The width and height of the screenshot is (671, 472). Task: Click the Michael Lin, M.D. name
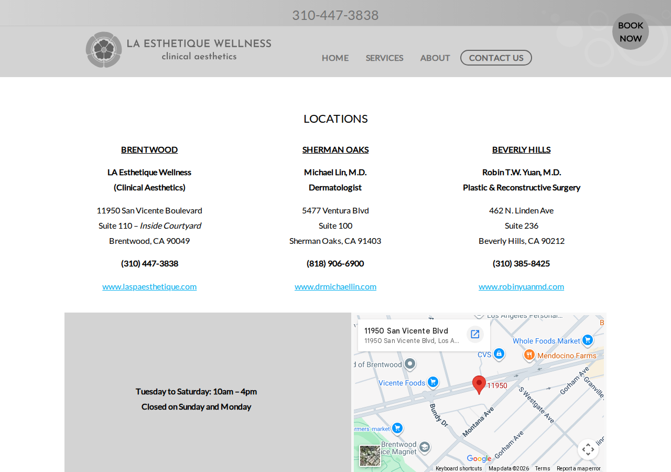pyautogui.click(x=335, y=172)
